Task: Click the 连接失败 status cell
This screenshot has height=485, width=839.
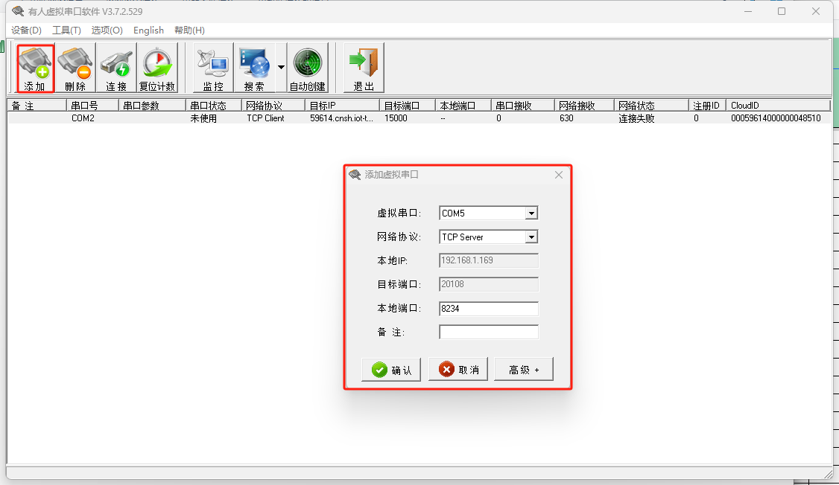Action: pos(637,118)
